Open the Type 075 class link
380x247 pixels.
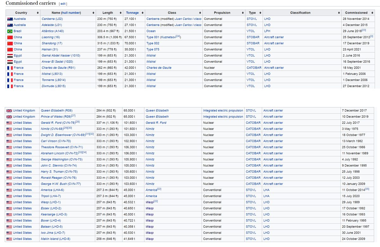(153, 50)
